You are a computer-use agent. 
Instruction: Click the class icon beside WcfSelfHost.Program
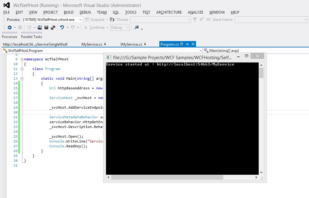pos(5,50)
